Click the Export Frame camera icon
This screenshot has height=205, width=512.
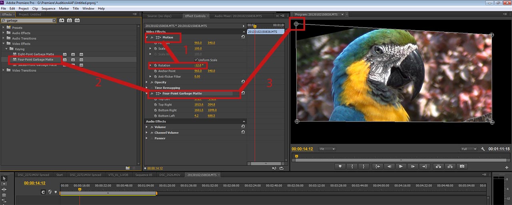click(x=462, y=166)
